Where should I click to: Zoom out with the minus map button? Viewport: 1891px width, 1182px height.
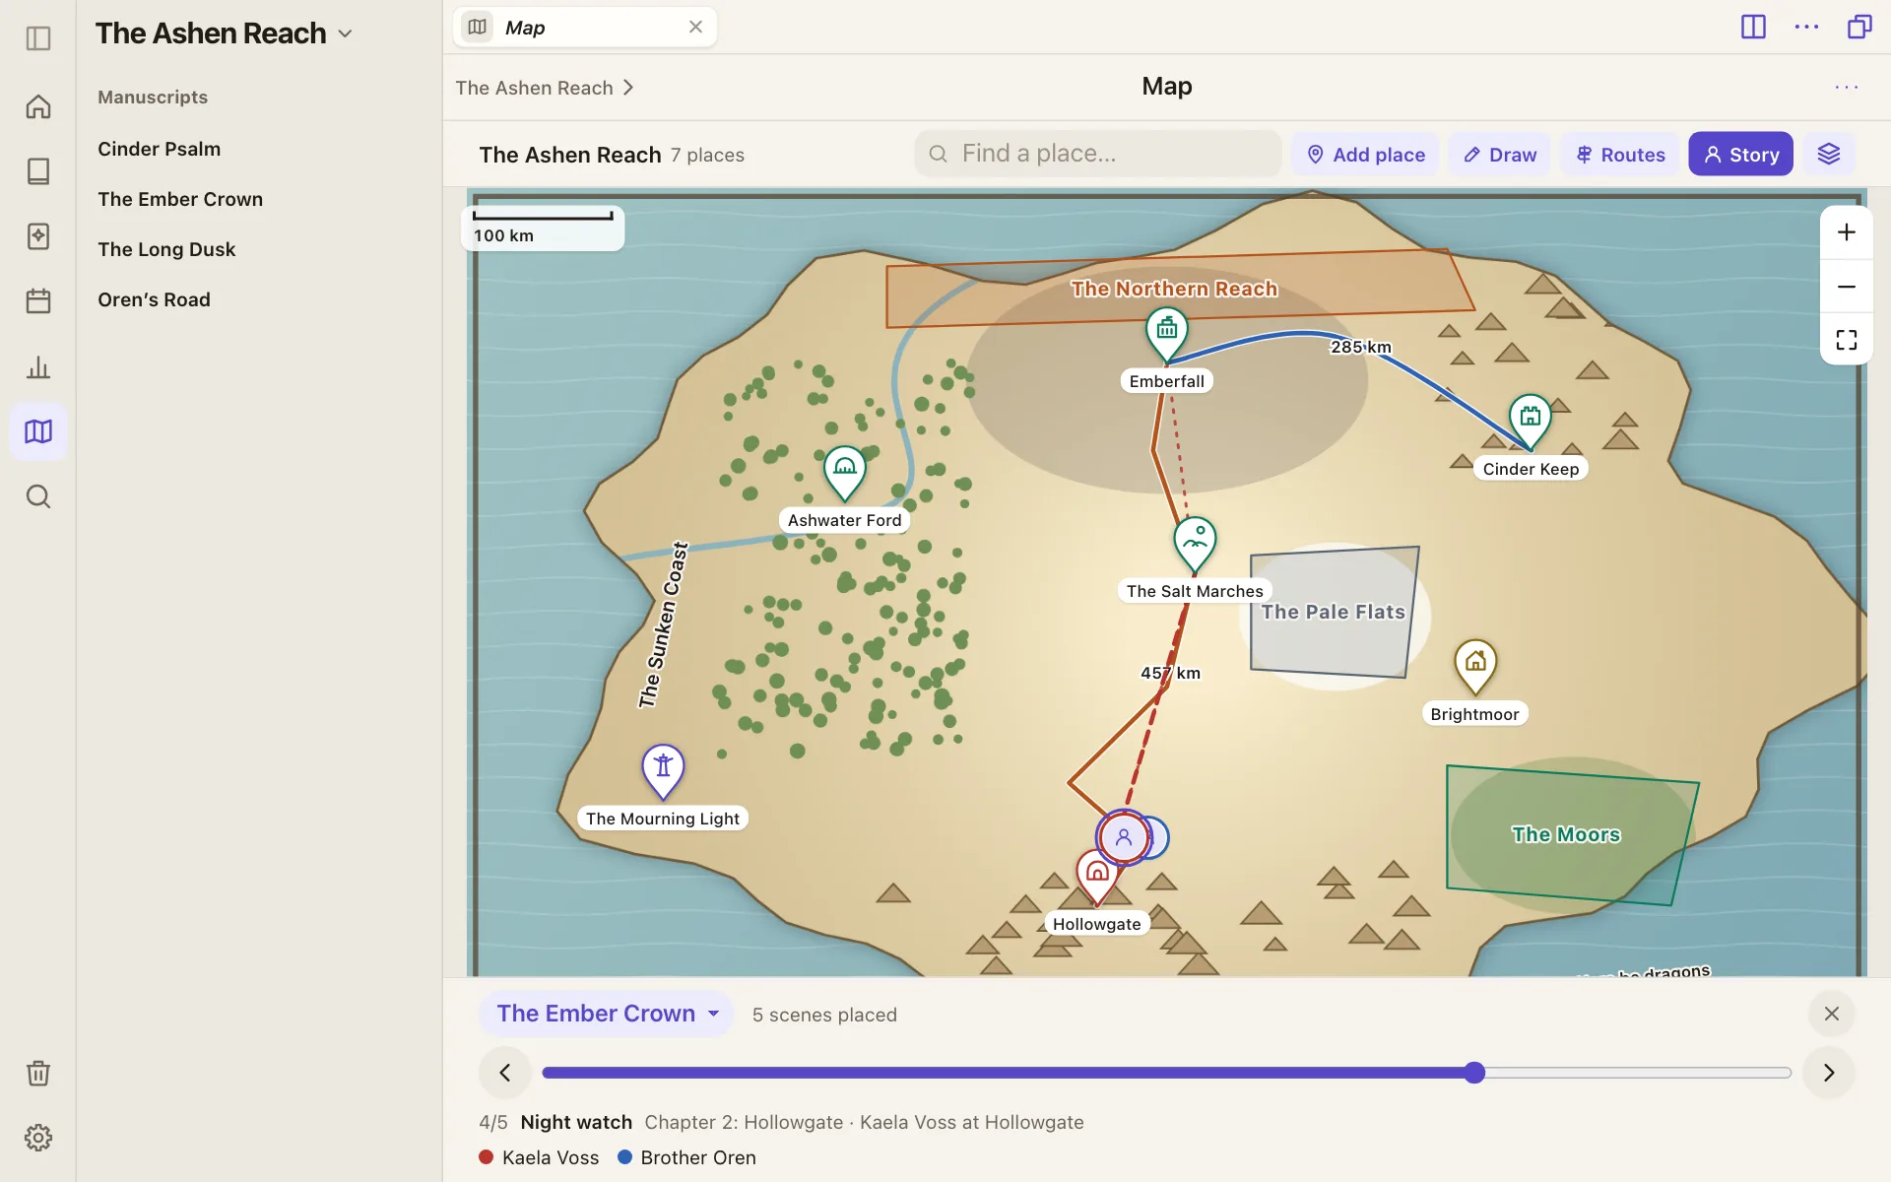click(1847, 287)
